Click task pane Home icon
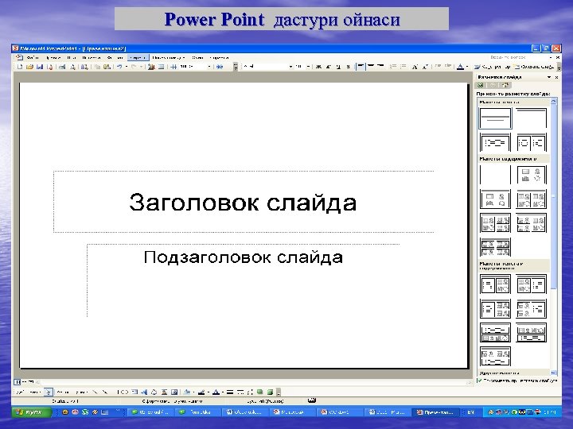573x429 pixels. 505,85
